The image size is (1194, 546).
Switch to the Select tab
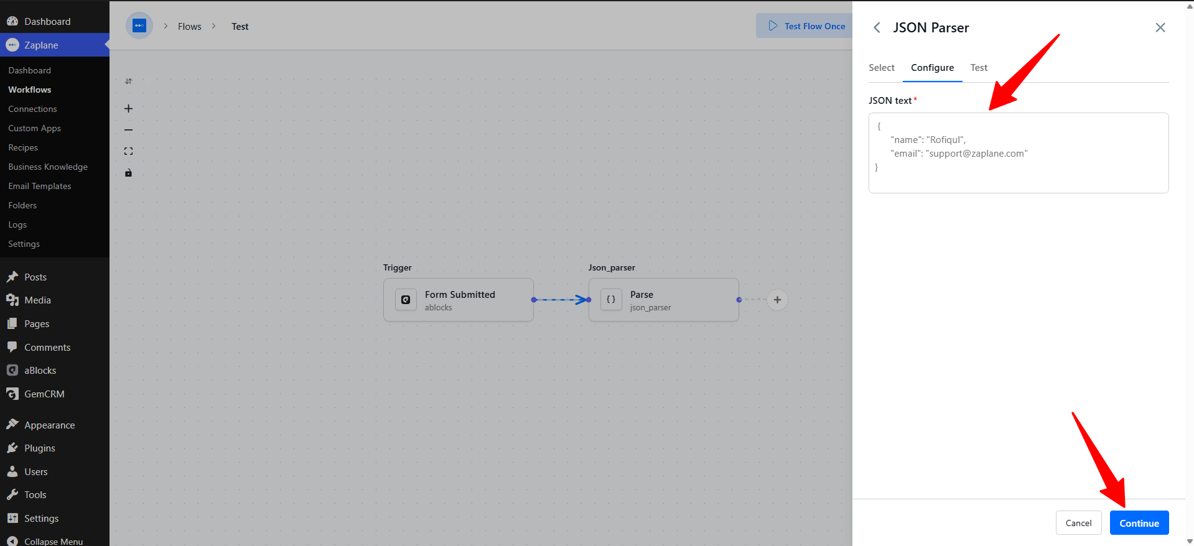pos(882,68)
